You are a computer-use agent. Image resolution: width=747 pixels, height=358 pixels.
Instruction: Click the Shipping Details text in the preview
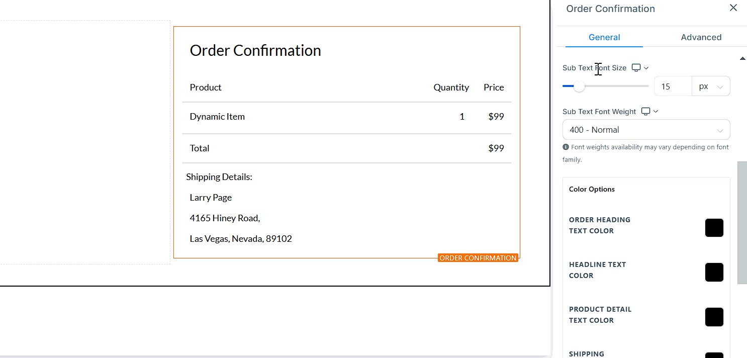(219, 177)
